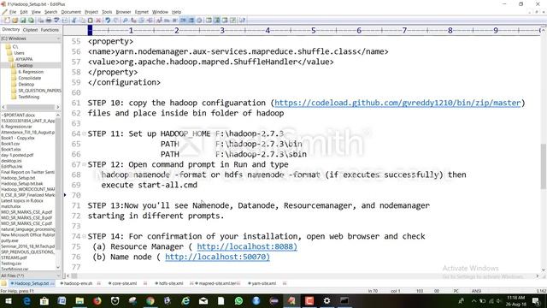Select EditPlus.lnk in the file list
This screenshot has width=547, height=308.
11,167
